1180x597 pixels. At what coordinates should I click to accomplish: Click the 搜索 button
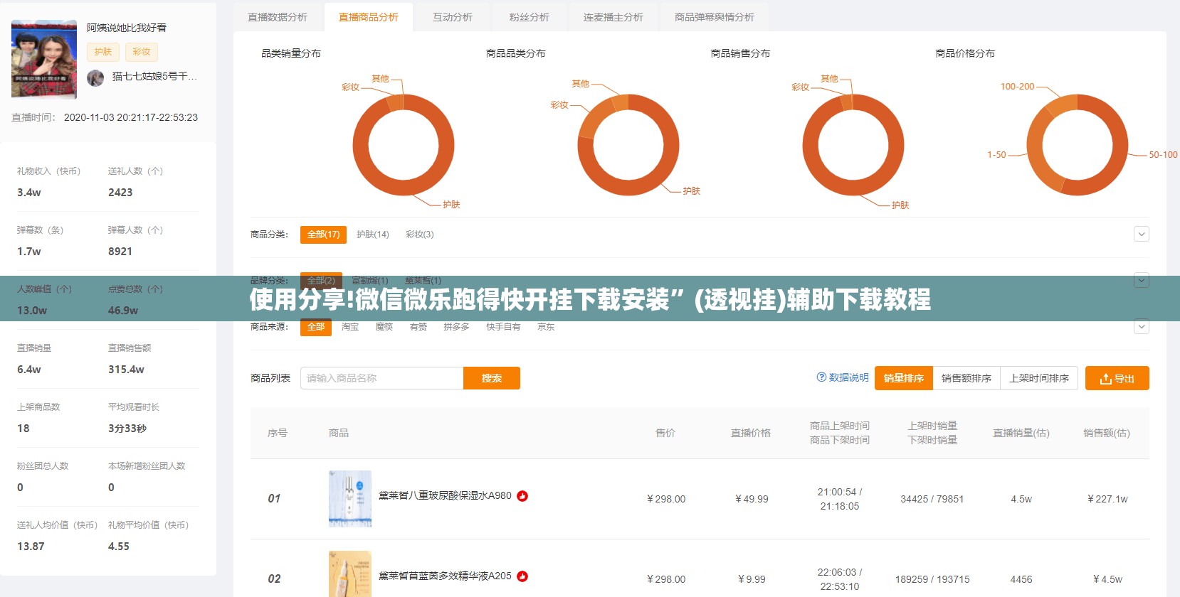click(x=492, y=378)
